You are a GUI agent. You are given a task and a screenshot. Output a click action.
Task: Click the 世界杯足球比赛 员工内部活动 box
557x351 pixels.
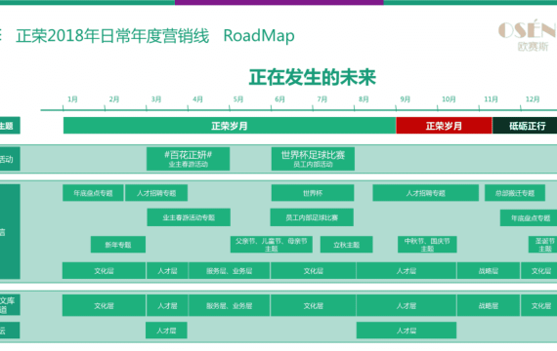tap(313, 159)
